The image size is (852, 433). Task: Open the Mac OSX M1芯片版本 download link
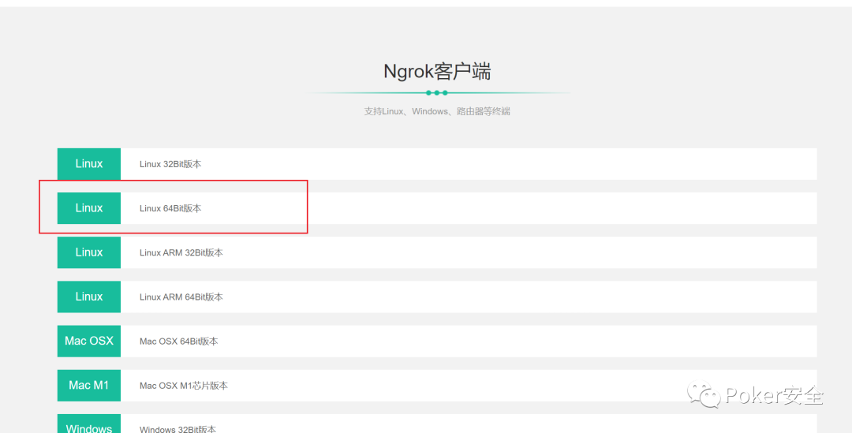(184, 386)
